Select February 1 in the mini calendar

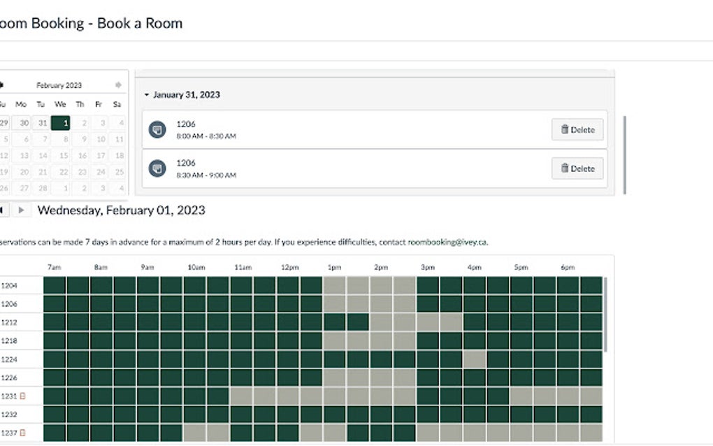pyautogui.click(x=62, y=123)
